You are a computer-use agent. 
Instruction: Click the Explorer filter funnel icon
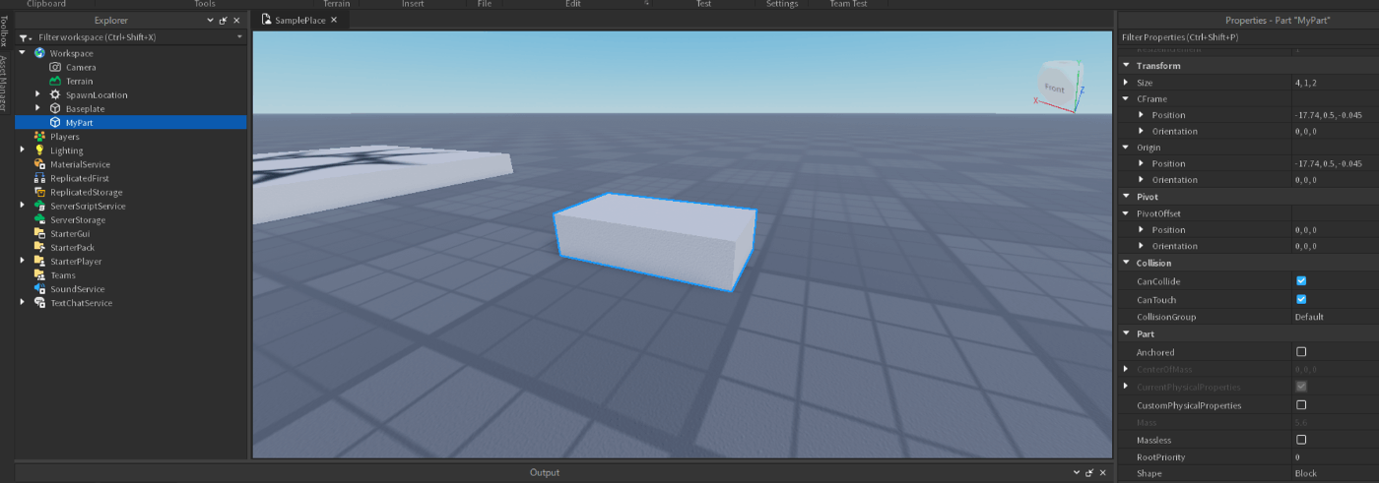[24, 37]
